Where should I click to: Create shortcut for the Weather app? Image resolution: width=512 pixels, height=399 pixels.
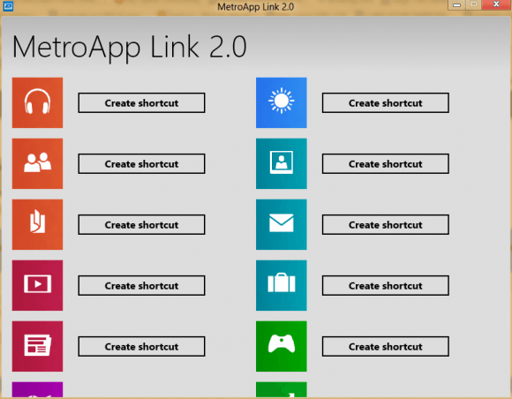(x=385, y=103)
